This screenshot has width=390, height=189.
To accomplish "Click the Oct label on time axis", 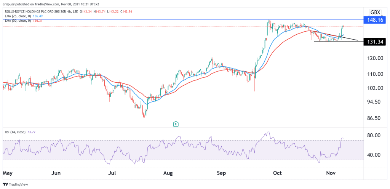I will pos(277,173).
